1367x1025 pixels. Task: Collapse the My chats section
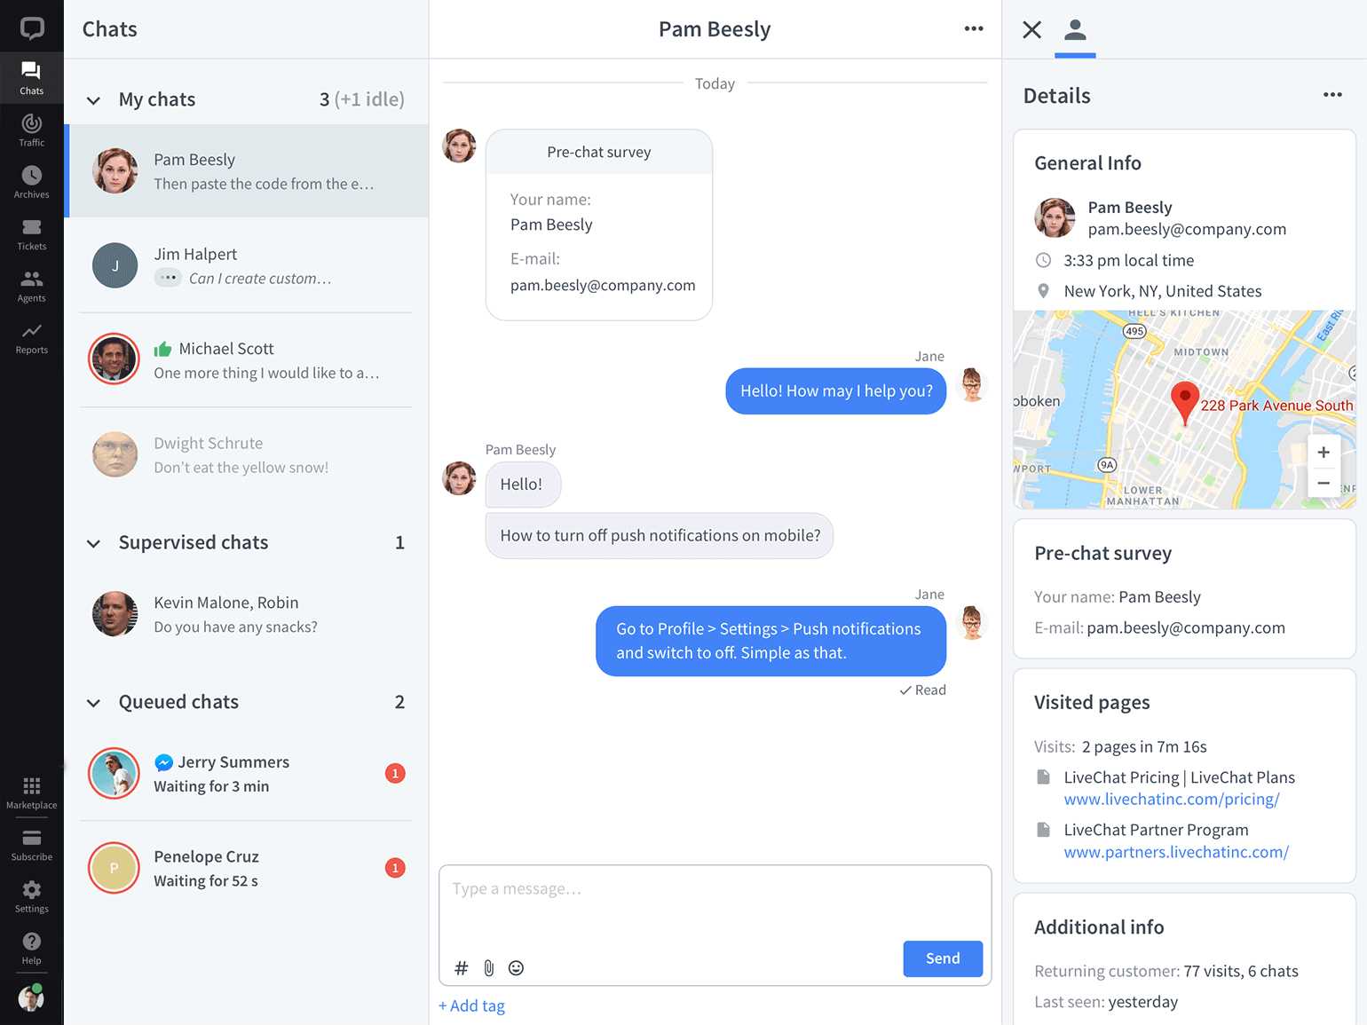click(93, 100)
